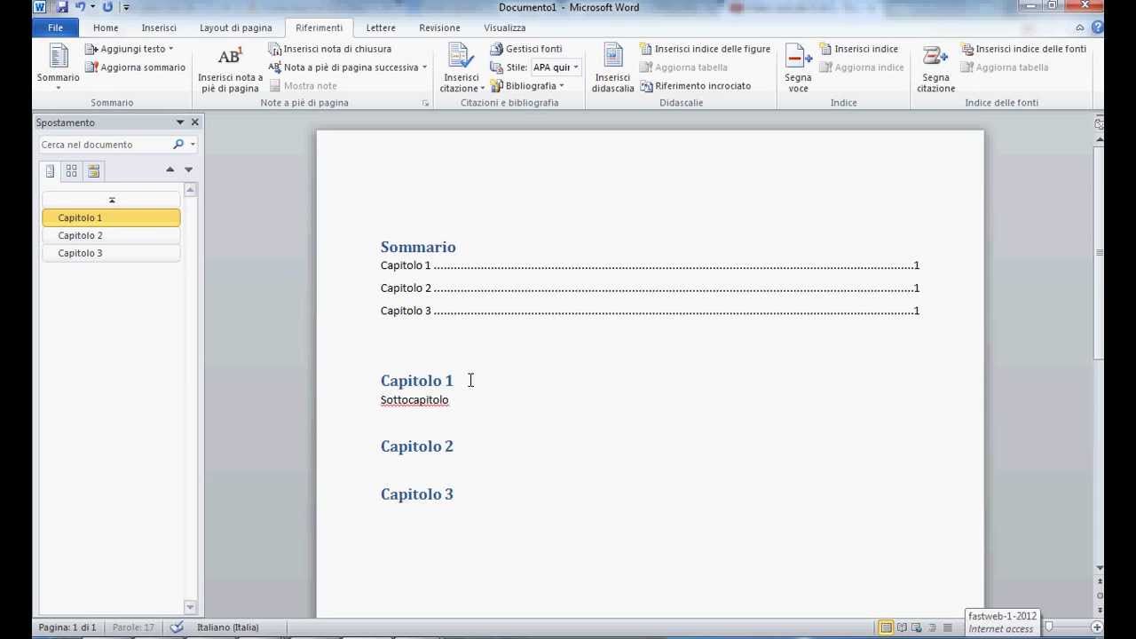The height and width of the screenshot is (639, 1136).
Task: Select Capitolo 1 in navigation pane
Action: point(111,217)
